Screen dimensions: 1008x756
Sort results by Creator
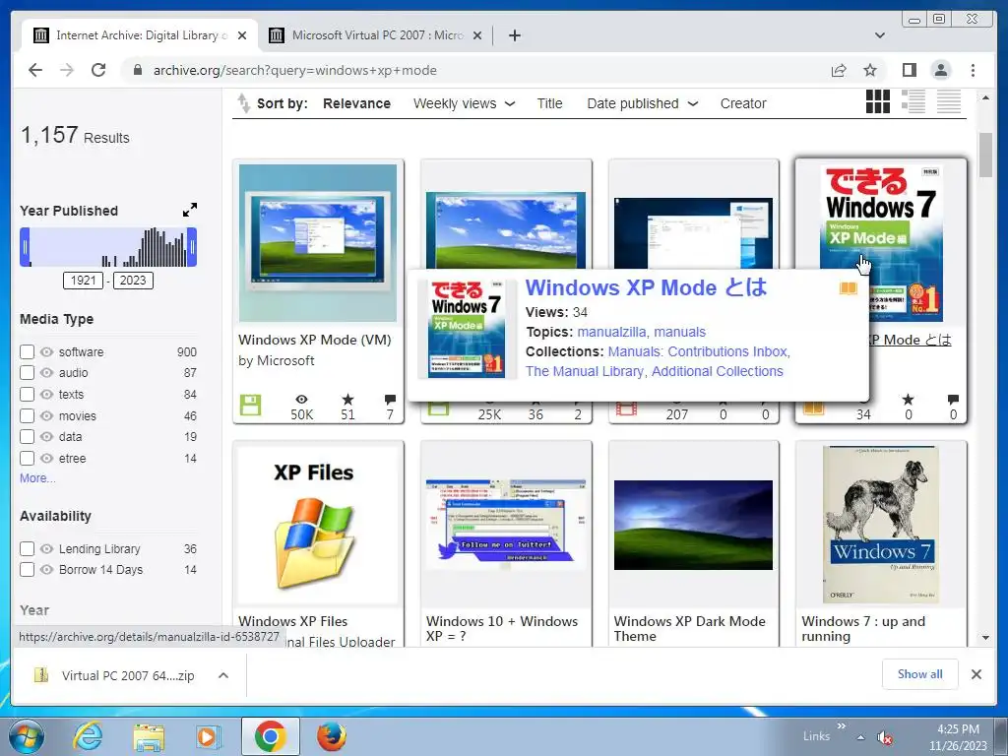(x=743, y=103)
